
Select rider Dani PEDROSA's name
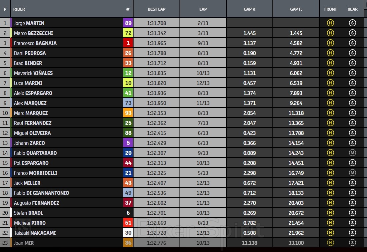[x=30, y=53]
